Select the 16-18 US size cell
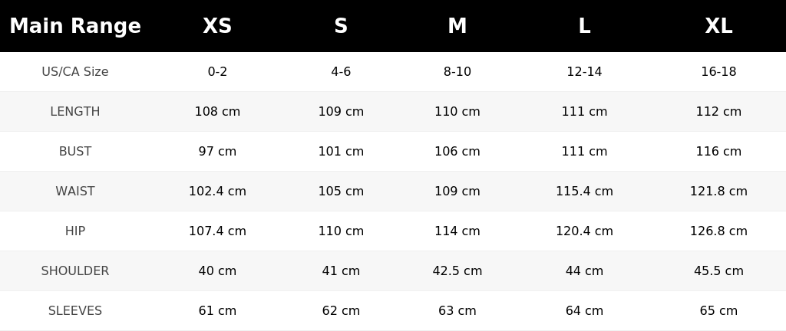The image size is (786, 331). tap(718, 71)
